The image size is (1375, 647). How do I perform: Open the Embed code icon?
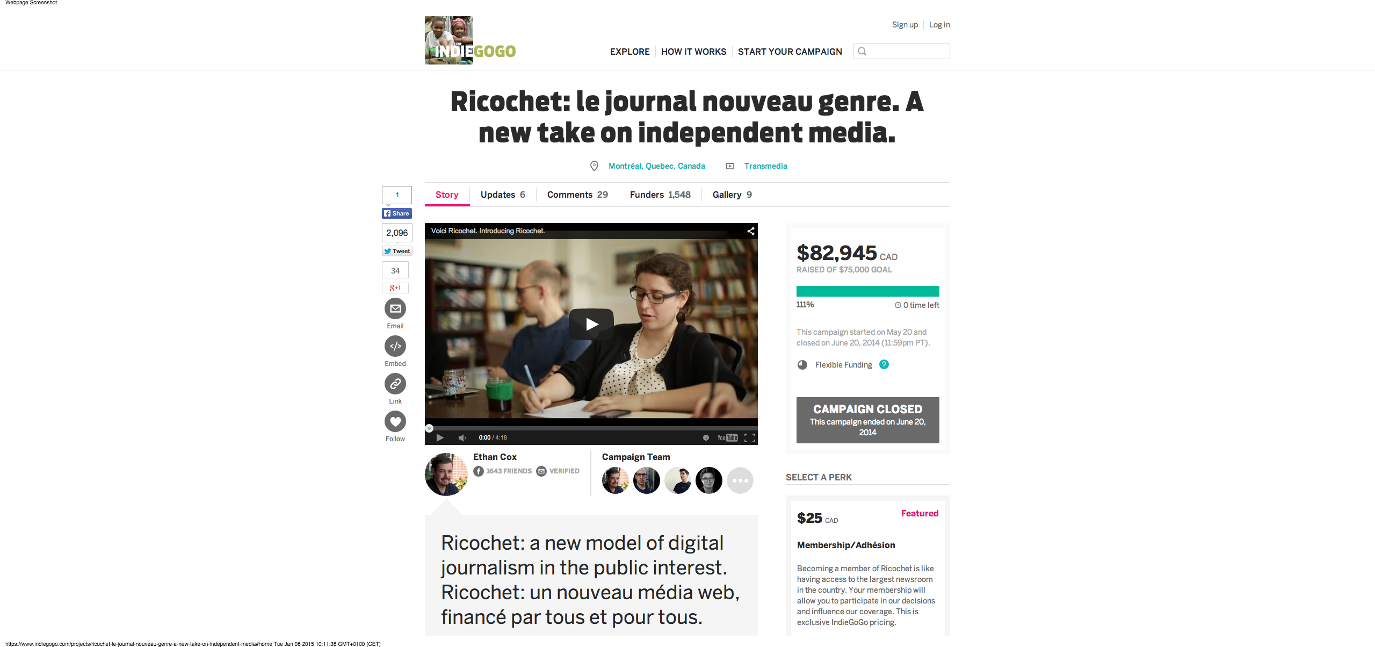coord(395,346)
